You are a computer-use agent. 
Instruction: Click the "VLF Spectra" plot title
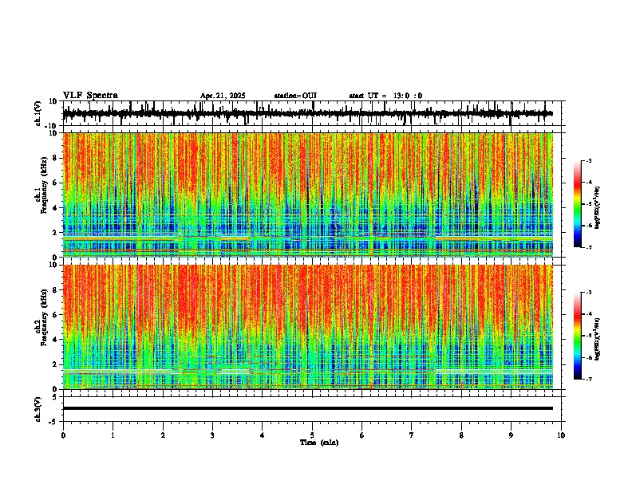coord(90,96)
